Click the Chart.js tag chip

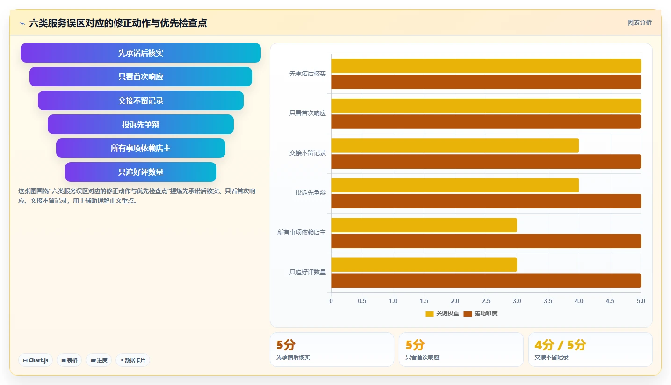pyautogui.click(x=36, y=360)
